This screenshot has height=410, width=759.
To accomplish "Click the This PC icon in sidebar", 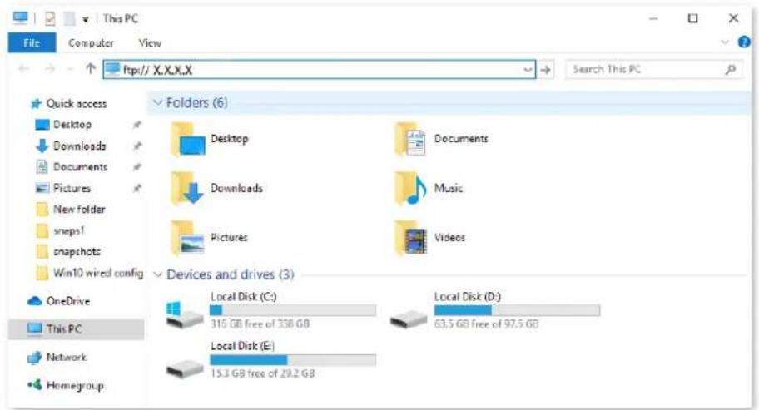I will [x=35, y=328].
